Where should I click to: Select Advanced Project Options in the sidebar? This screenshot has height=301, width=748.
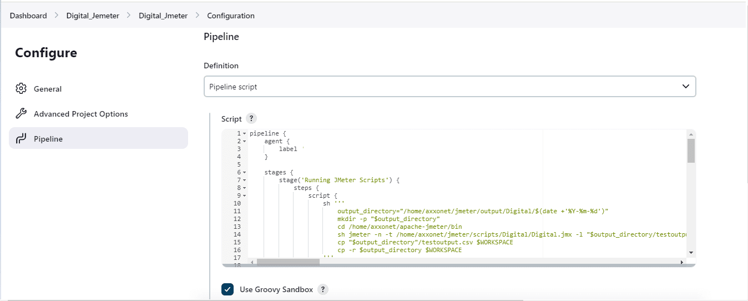[80, 114]
